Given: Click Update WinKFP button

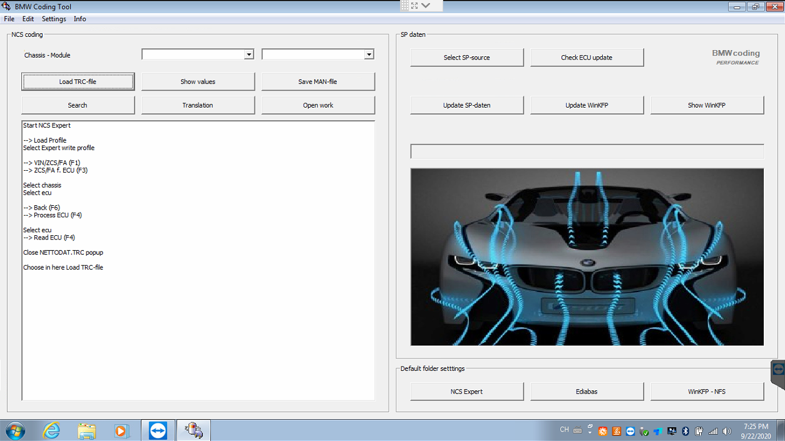Looking at the screenshot, I should [587, 105].
